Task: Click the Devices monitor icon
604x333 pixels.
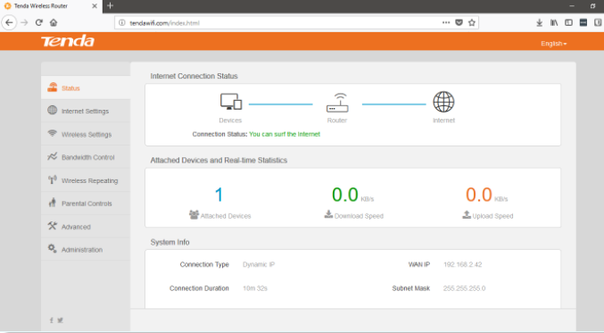Action: coord(231,102)
